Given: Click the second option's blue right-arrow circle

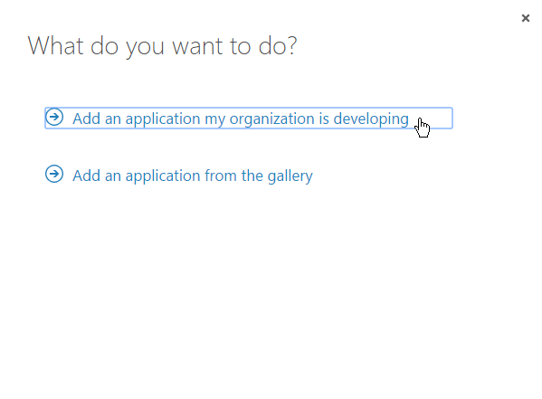Looking at the screenshot, I should [x=54, y=174].
